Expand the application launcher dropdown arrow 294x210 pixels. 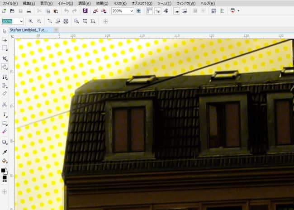238,10
